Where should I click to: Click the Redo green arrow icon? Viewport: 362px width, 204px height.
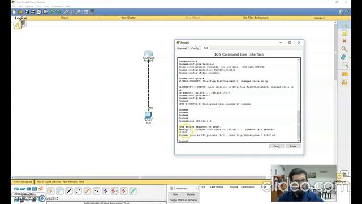pos(58,12)
